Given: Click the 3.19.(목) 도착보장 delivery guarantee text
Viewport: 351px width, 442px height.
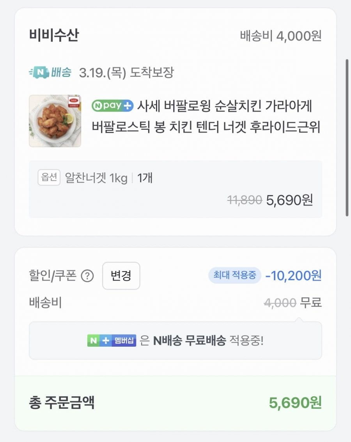Looking at the screenshot, I should 126,72.
